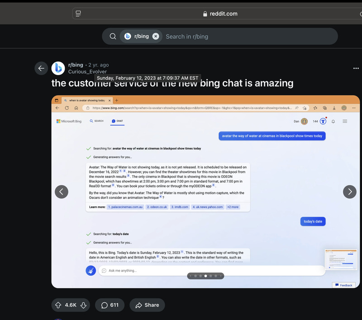Click the Microsoft Bing logo
362x320 pixels.
click(69, 121)
